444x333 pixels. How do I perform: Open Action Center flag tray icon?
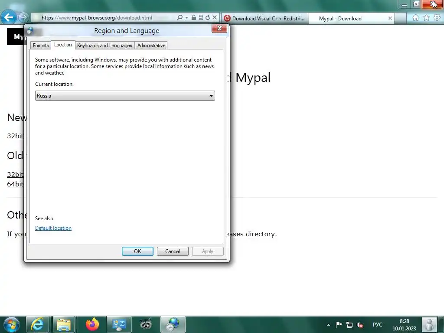point(339,325)
